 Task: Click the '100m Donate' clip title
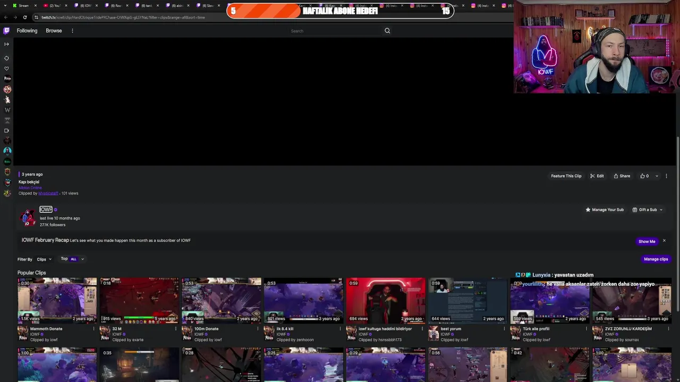point(207,329)
